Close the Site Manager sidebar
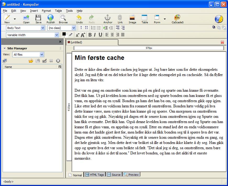The height and width of the screenshot is (186, 228). pos(60,42)
